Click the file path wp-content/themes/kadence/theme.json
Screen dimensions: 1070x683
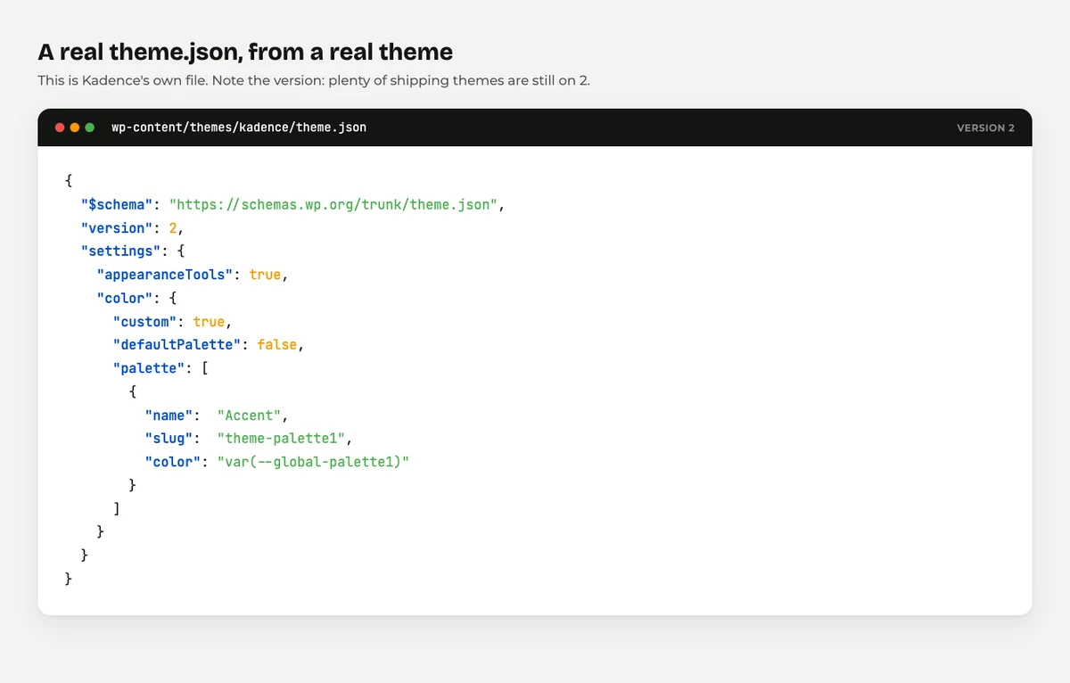point(239,128)
